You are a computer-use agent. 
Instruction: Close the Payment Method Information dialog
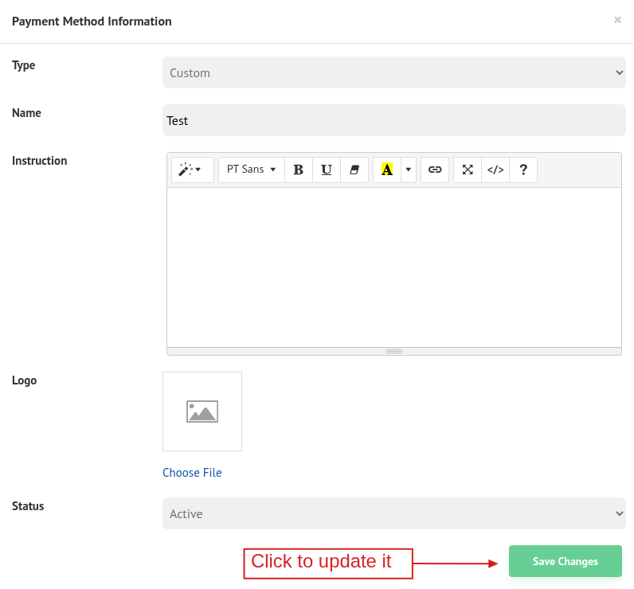[x=617, y=20]
